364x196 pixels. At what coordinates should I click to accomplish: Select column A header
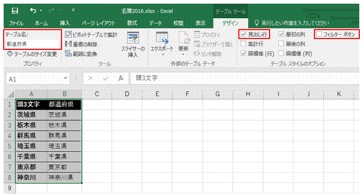tap(31, 94)
